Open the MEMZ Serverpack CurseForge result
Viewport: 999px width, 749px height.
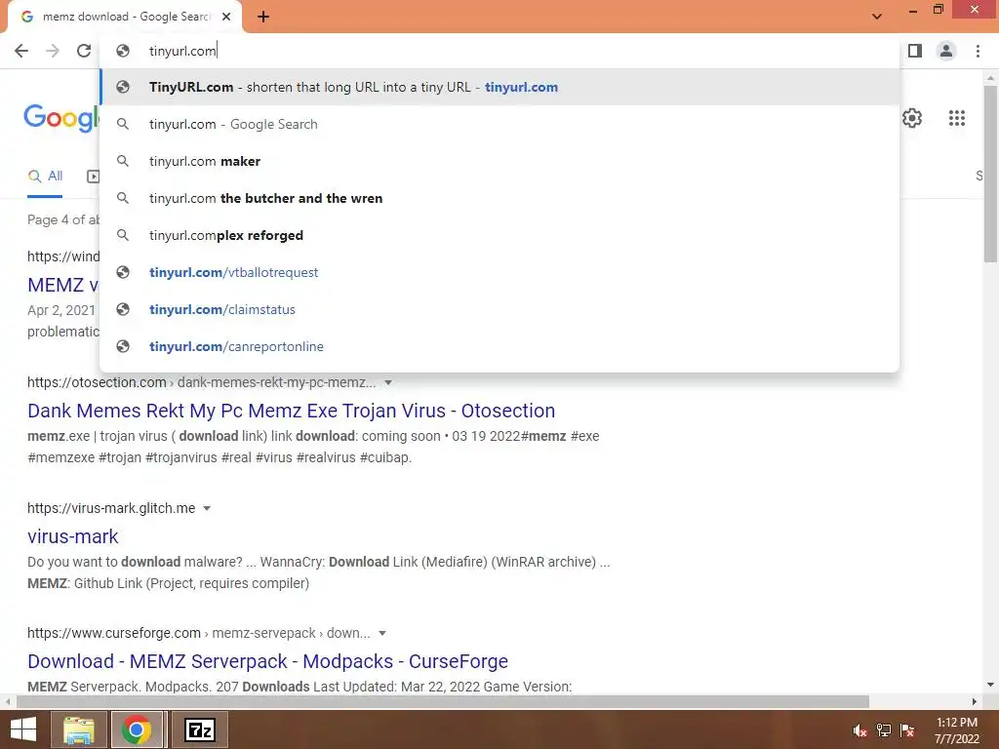267,661
